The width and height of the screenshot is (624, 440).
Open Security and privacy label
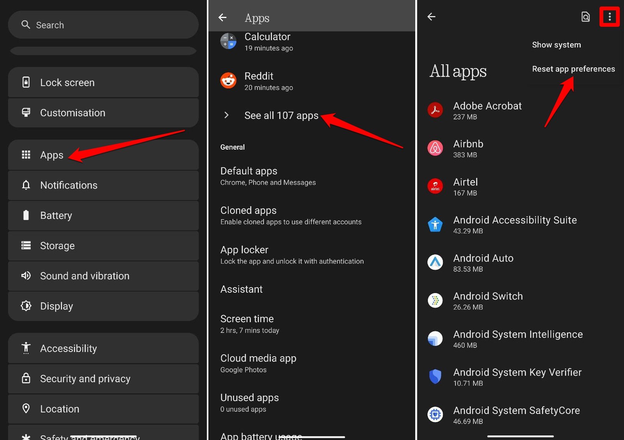[x=85, y=379]
